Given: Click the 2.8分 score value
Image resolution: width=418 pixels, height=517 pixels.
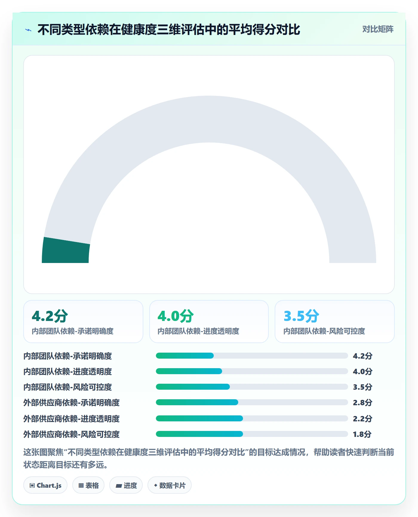Looking at the screenshot, I should point(362,403).
